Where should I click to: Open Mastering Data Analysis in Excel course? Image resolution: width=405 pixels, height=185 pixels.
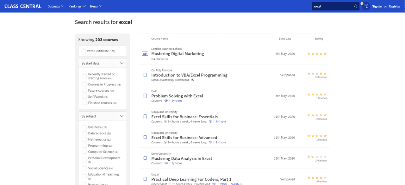pos(182,158)
